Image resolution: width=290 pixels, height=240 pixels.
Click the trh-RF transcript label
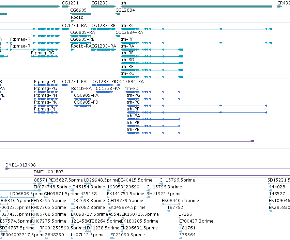pos(127,39)
